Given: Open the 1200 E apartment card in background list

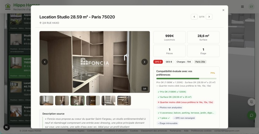Looking at the screenshot, I should point(20,22).
